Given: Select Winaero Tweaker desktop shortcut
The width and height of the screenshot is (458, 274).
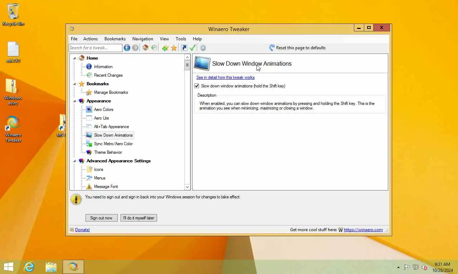Looking at the screenshot, I should pyautogui.click(x=13, y=129).
